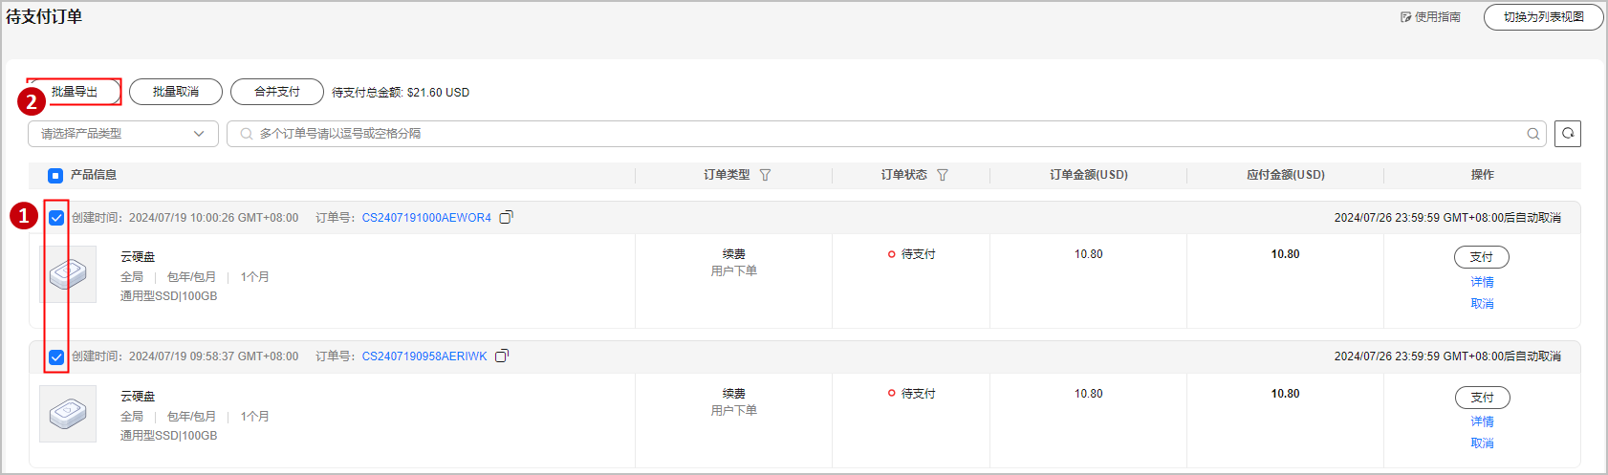Click the 使用指南 guide icon
1608x475 pixels.
point(1406,17)
